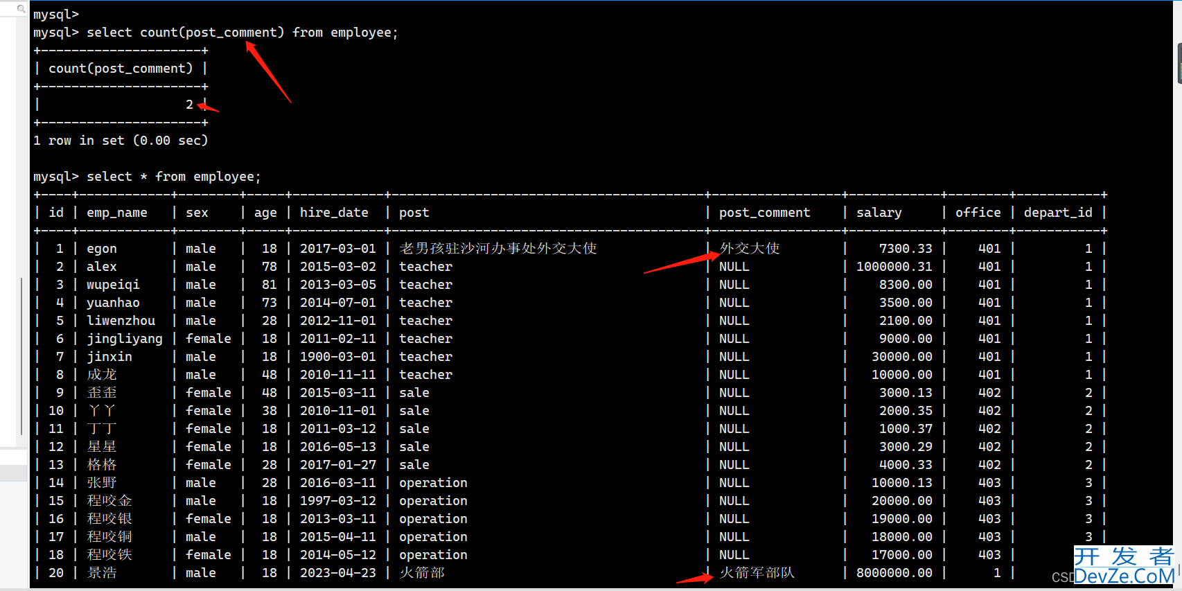Click the name 'jinxin'
The height and width of the screenshot is (591, 1182).
[109, 357]
